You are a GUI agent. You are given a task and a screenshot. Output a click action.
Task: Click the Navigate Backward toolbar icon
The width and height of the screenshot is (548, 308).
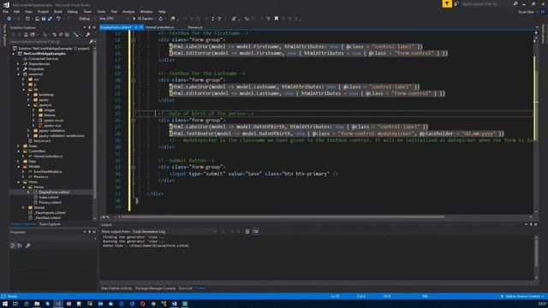point(9,19)
